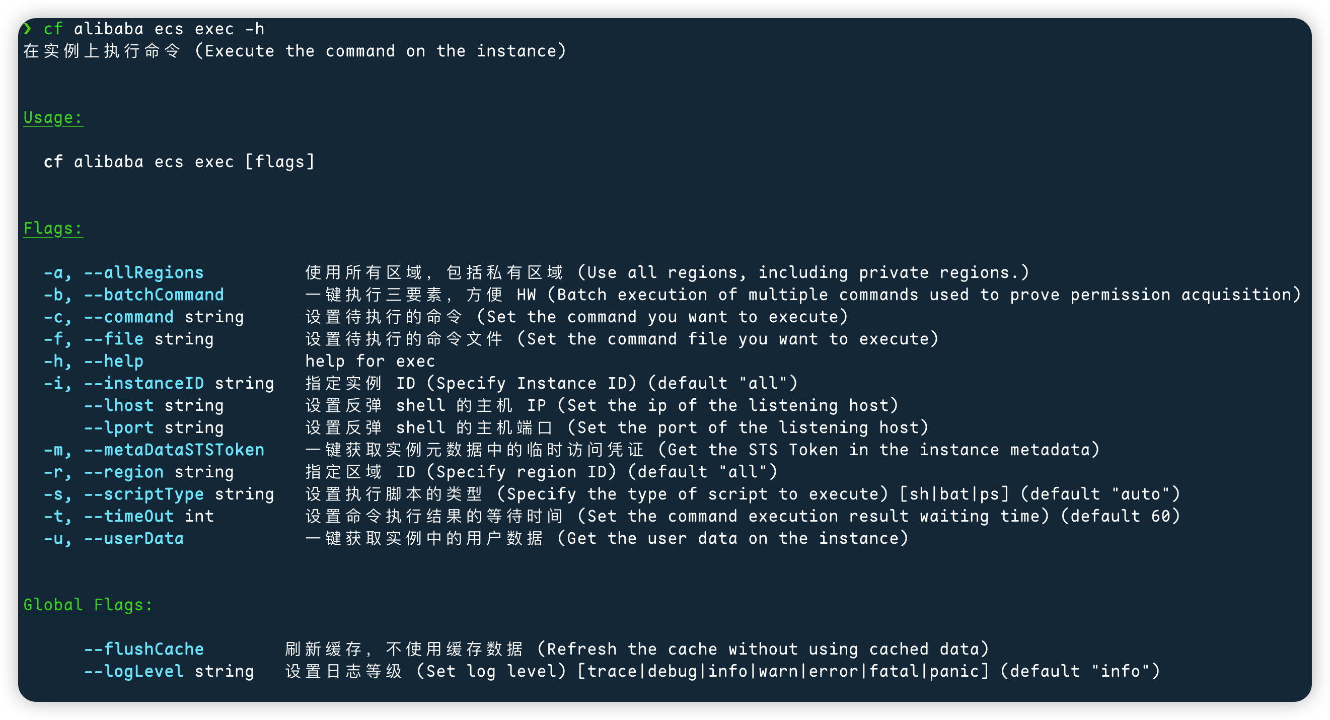This screenshot has height=720, width=1330.
Task: Click the --timeOut flag name
Action: (x=128, y=517)
